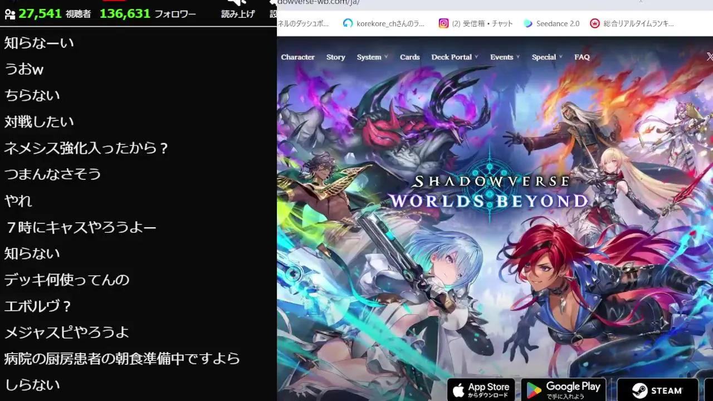
Task: Expand the Events dropdown menu
Action: (x=505, y=57)
